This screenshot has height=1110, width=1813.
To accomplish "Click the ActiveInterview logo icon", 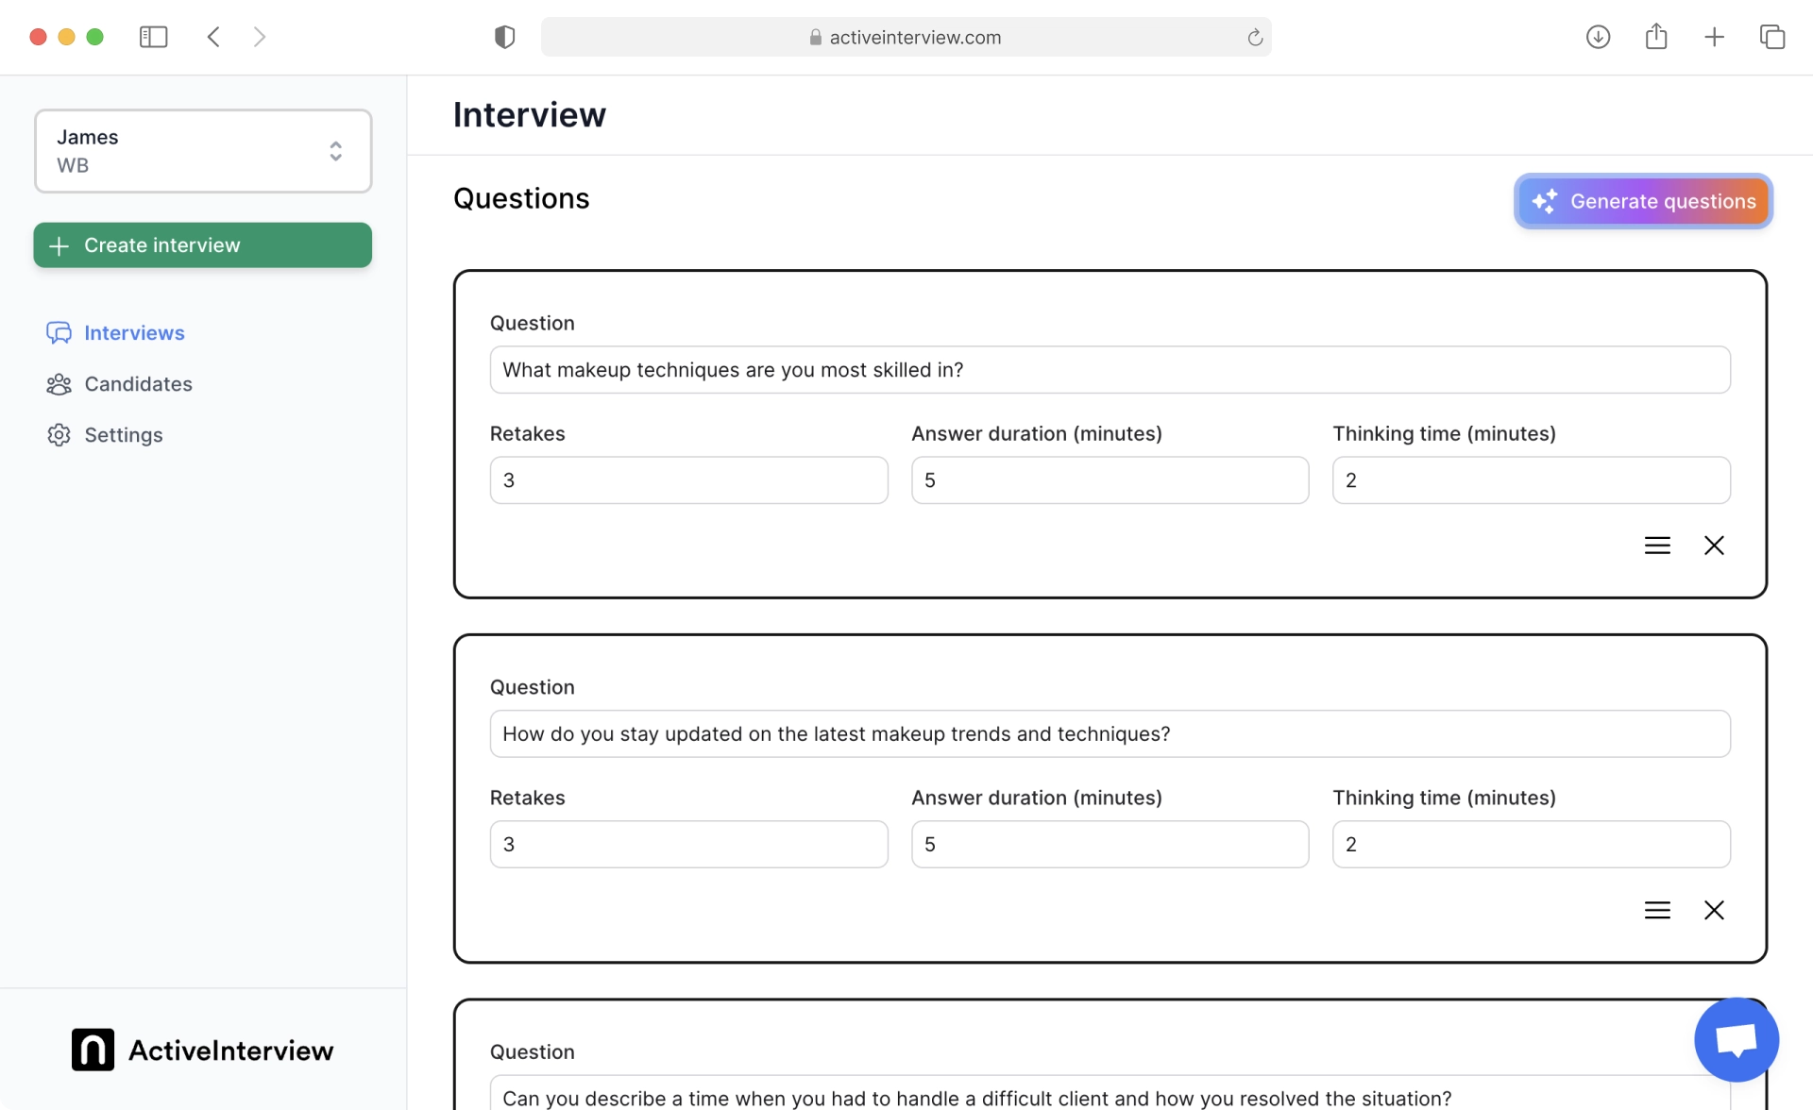I will coord(92,1048).
